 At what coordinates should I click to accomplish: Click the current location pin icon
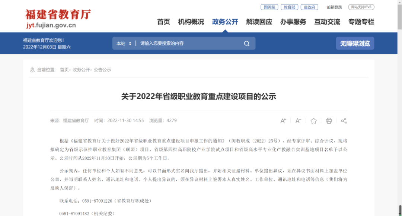click(32, 70)
